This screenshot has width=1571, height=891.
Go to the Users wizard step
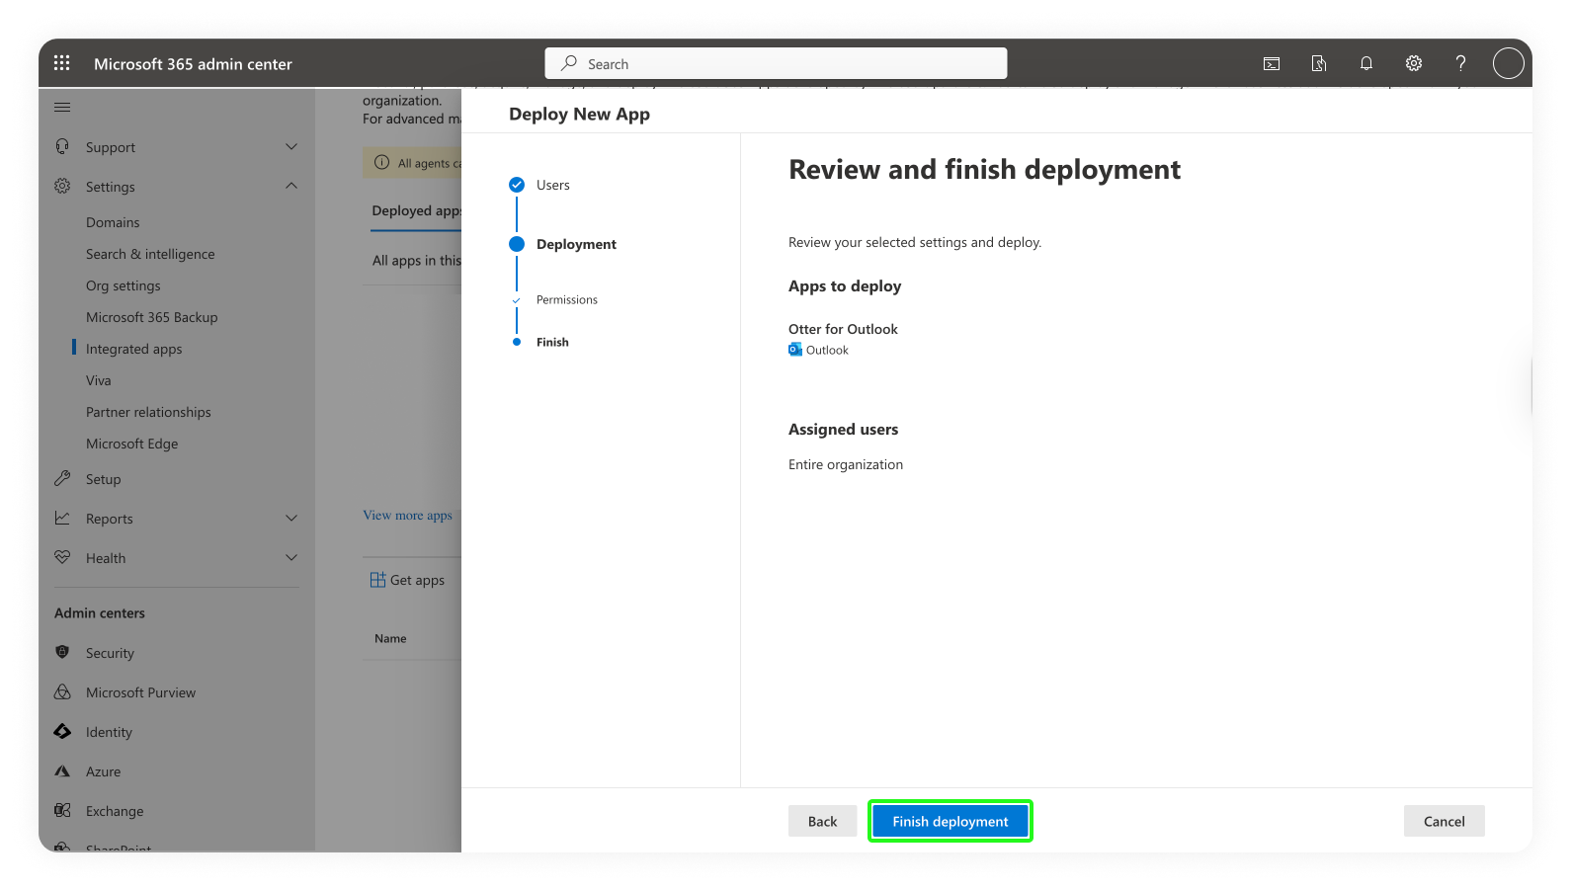tap(552, 185)
